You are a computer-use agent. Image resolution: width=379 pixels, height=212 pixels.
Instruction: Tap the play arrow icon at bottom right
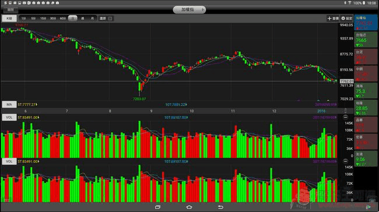coord(369,207)
